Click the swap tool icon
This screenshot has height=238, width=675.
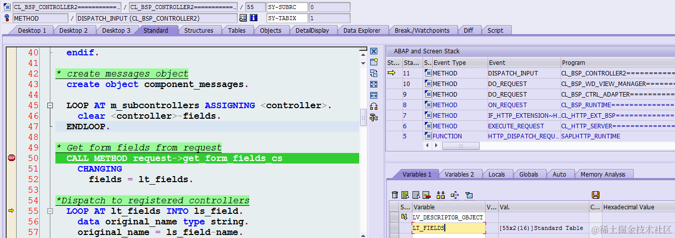coord(374,73)
